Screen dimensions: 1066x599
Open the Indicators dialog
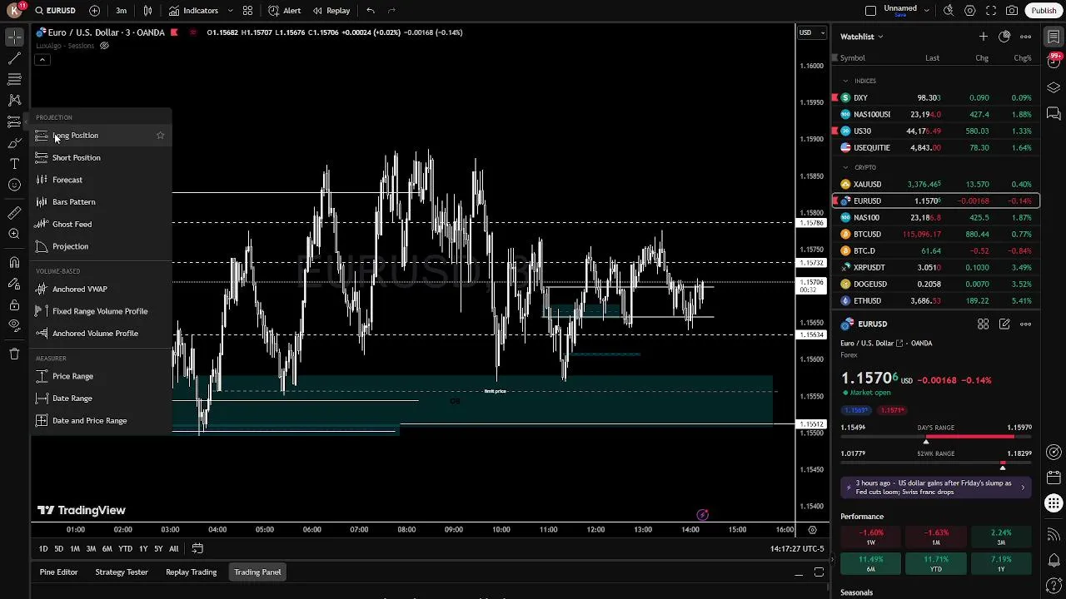193,11
